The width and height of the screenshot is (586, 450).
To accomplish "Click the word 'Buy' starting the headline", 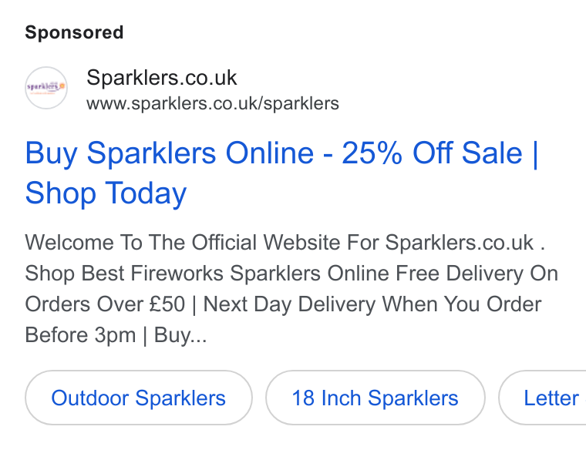I will 52,153.
